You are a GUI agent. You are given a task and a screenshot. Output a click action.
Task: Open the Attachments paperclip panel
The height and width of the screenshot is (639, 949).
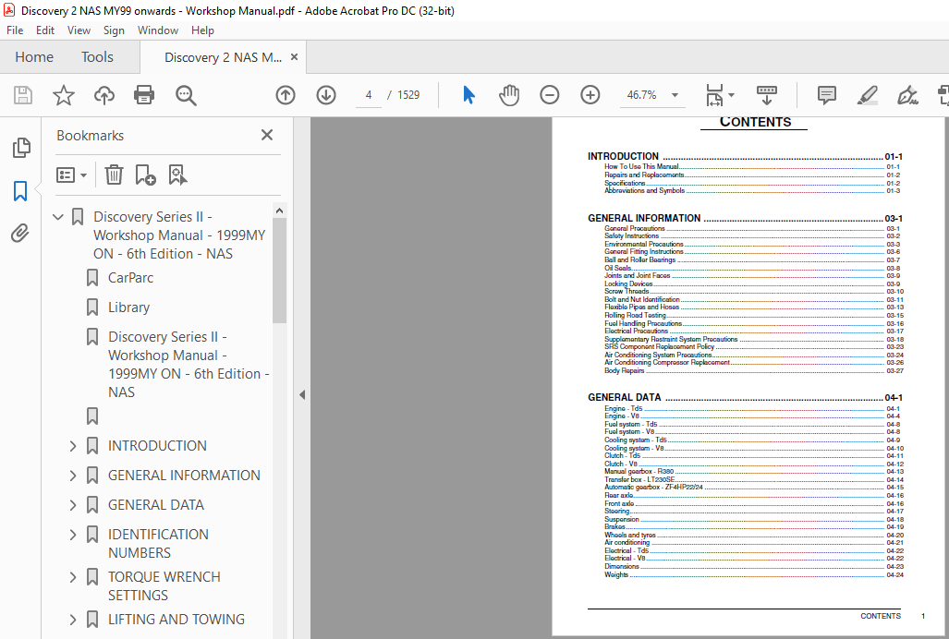pos(20,234)
